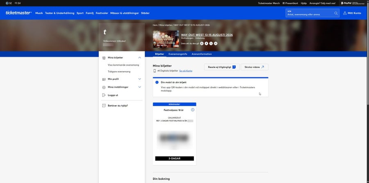Image resolution: width=369 pixels, height=183 pixels.
Task: Open Arrangör? Sälj med oss! link
Action: pos(322,3)
